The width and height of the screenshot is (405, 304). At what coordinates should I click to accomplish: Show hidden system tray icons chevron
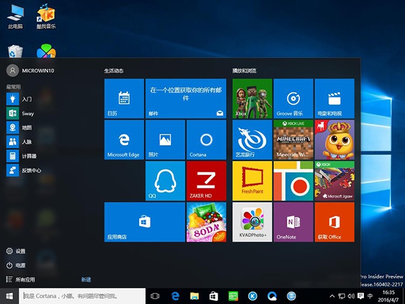point(333,296)
